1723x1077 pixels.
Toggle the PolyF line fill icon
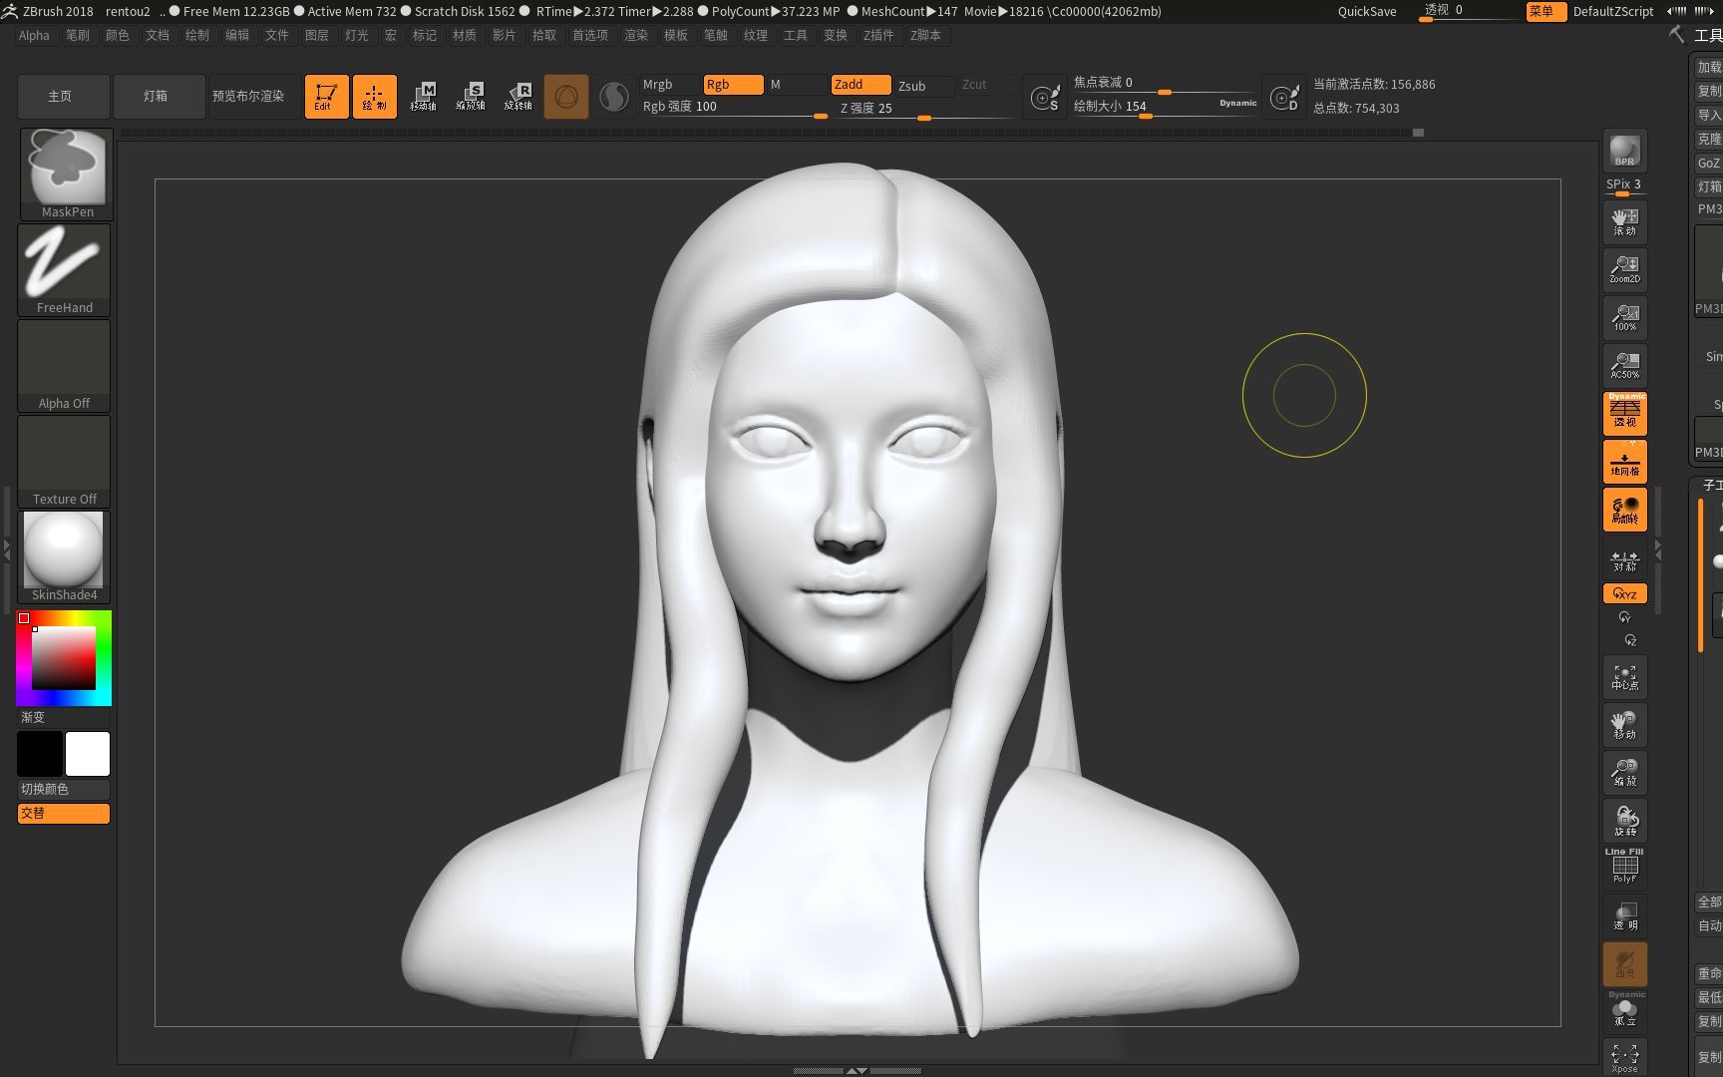(1624, 867)
